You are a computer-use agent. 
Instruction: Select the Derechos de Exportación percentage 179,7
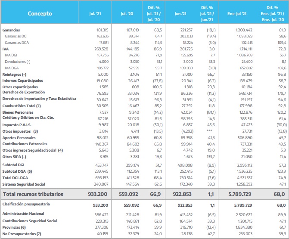pyautogui.click(x=282, y=93)
